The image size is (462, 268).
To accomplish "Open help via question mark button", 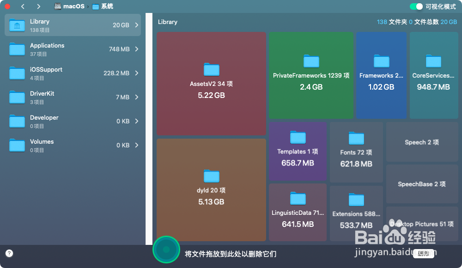I will tap(9, 253).
